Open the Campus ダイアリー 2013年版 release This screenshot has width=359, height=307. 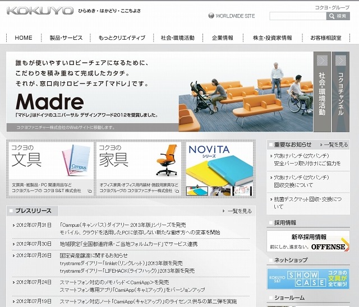123,225
